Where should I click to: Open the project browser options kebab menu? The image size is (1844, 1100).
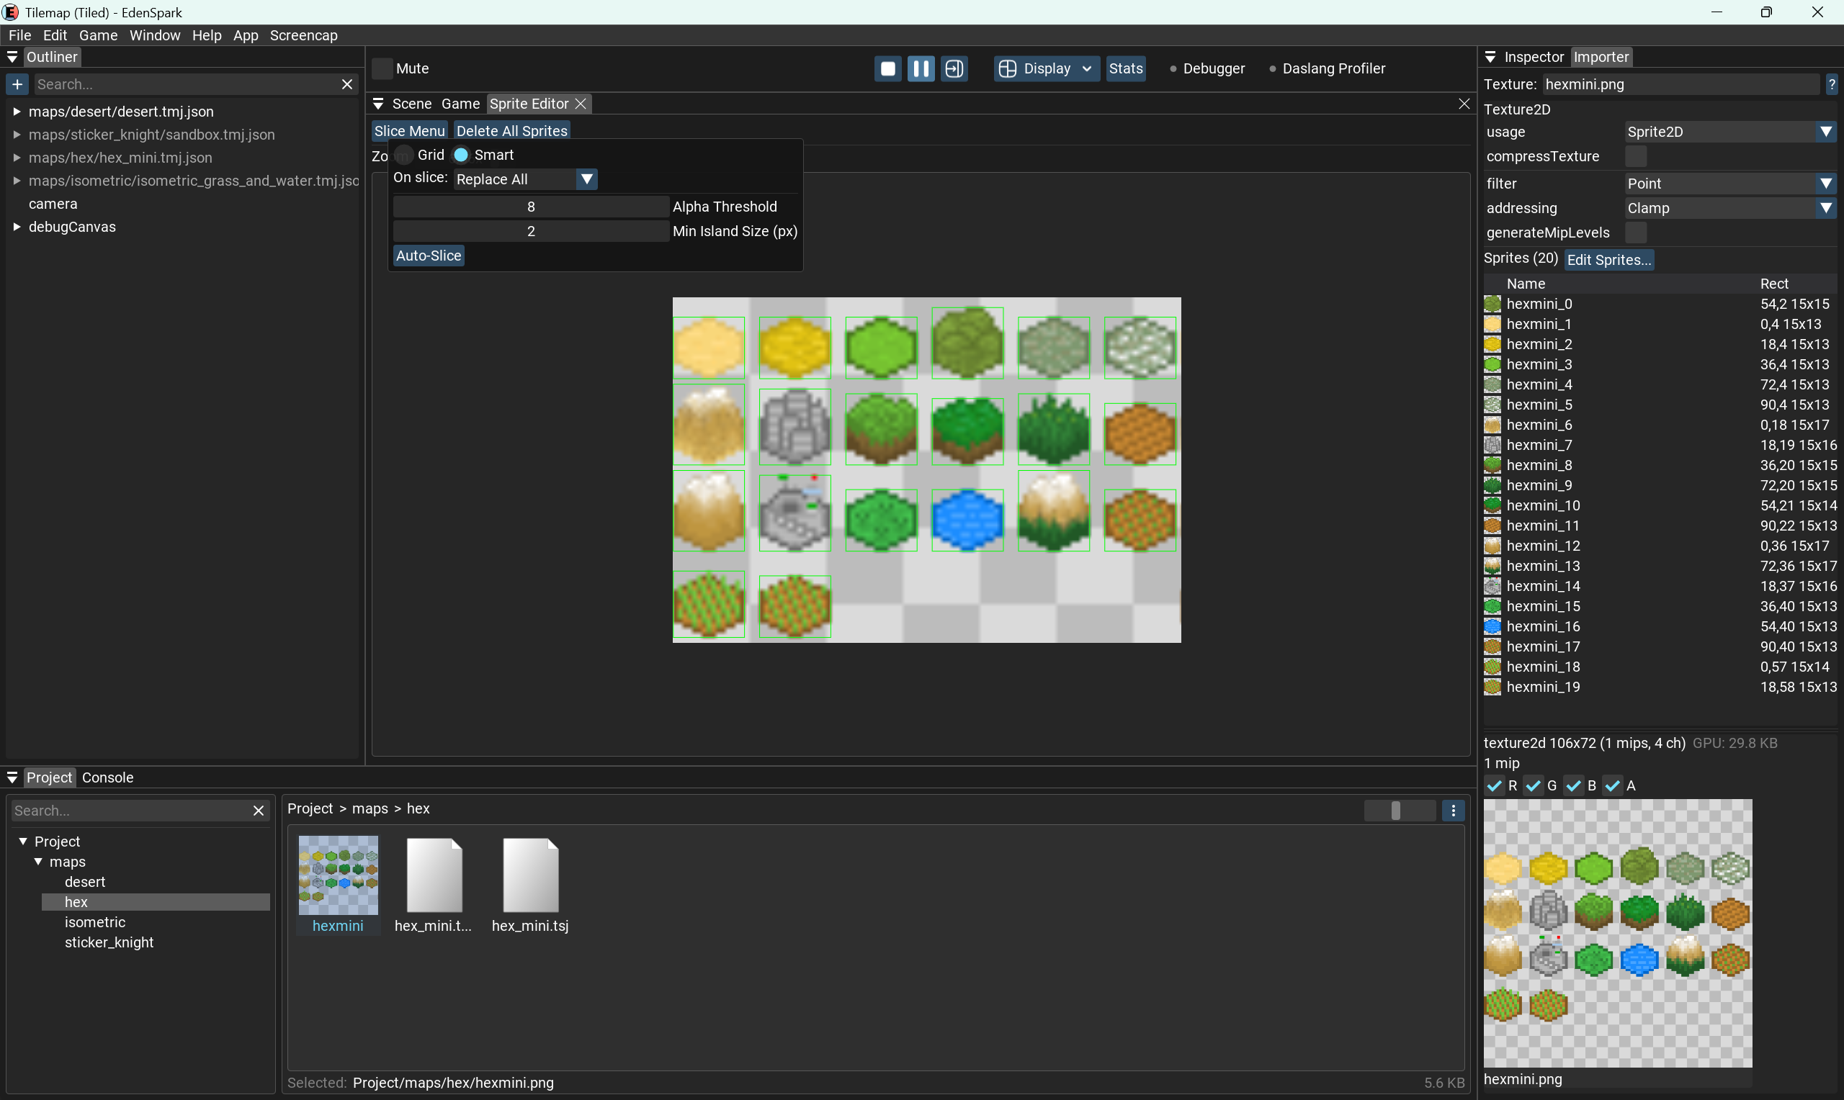[1454, 811]
